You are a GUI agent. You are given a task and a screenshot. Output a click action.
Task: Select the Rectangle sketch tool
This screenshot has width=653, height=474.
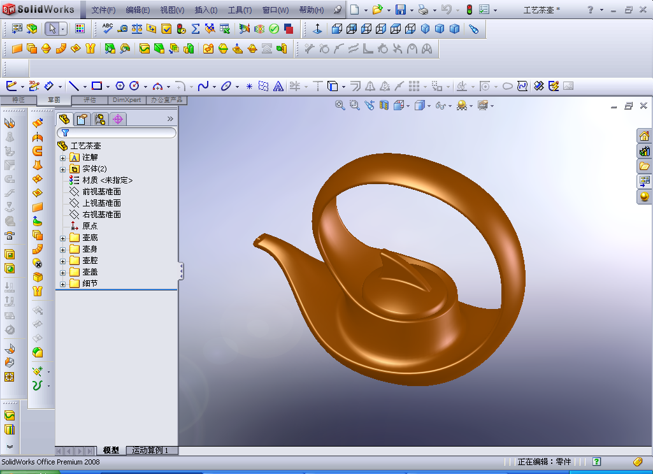(97, 86)
